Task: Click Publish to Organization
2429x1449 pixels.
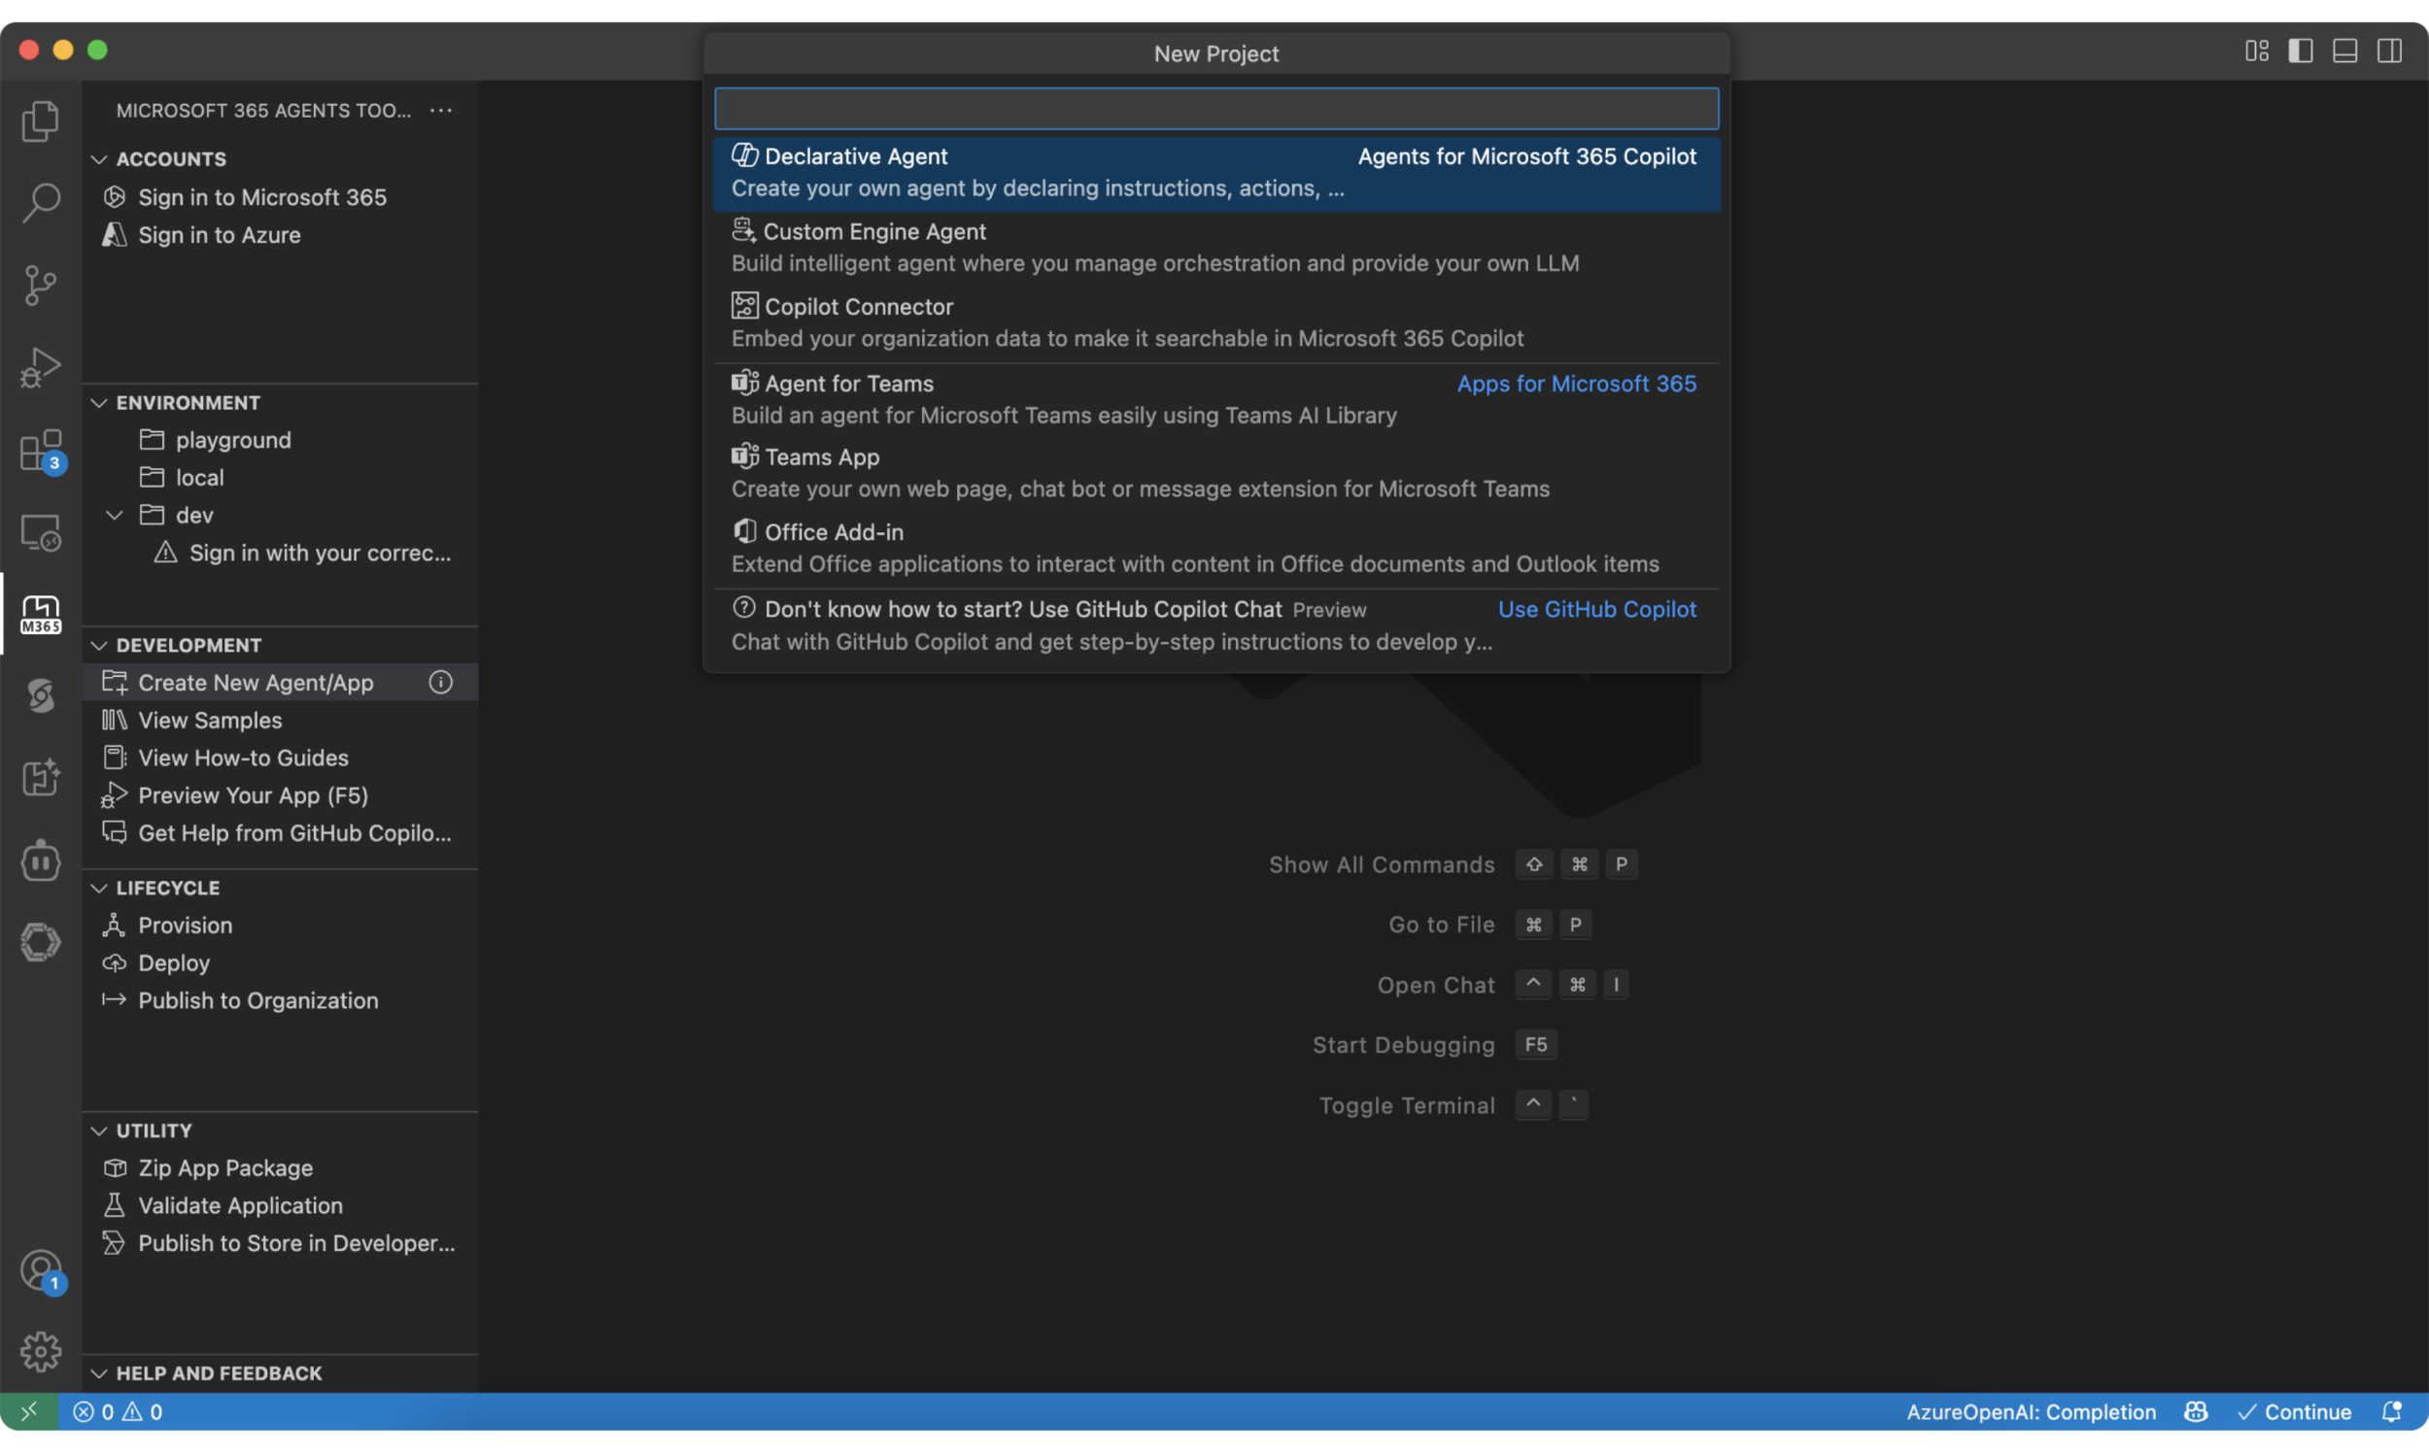Action: (281, 1000)
